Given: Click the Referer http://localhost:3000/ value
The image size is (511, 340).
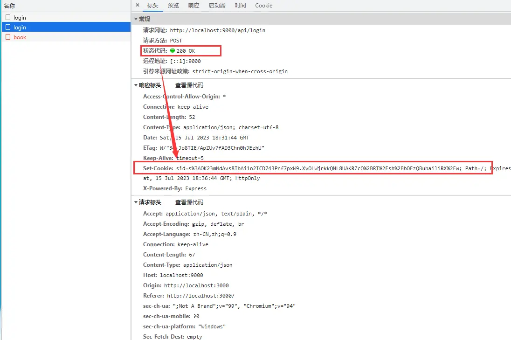Looking at the screenshot, I should click(x=201, y=296).
